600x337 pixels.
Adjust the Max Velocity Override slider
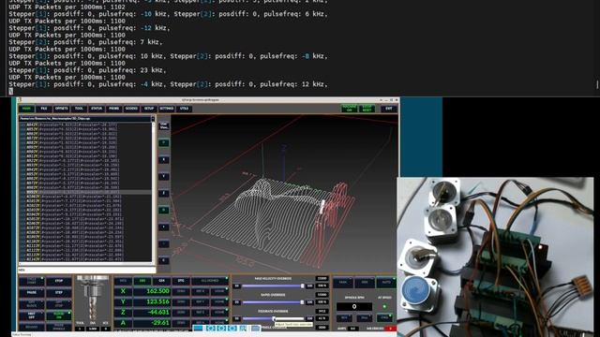point(273,286)
